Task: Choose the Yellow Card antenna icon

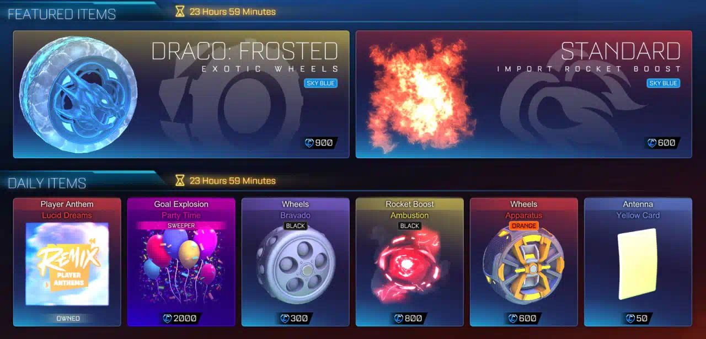Action: [638, 264]
